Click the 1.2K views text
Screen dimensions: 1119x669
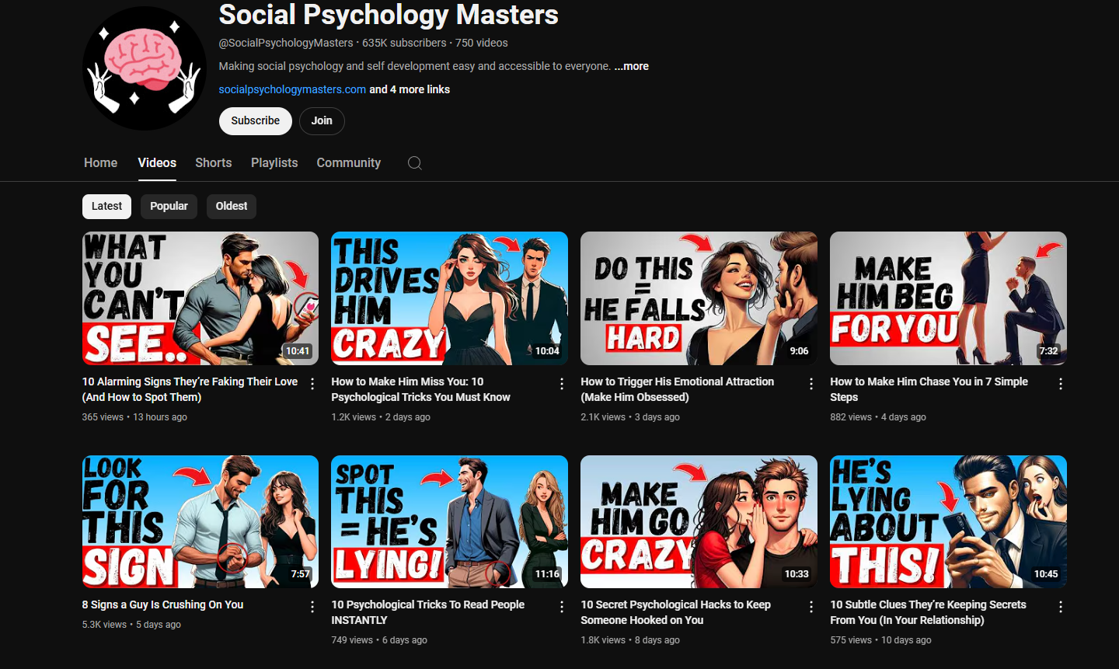(x=354, y=417)
